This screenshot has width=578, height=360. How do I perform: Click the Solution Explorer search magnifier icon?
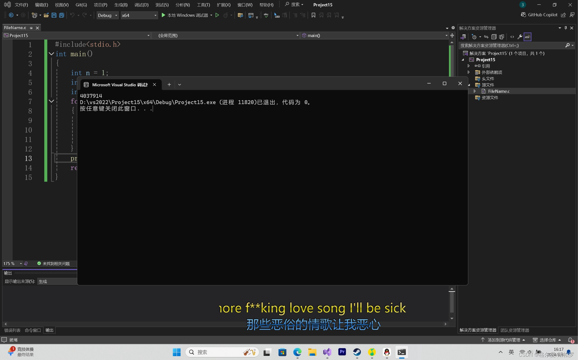click(567, 45)
